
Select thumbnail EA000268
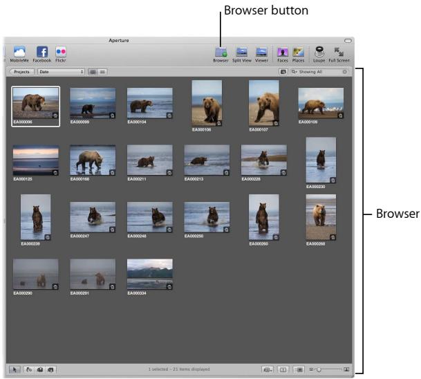(x=321, y=217)
